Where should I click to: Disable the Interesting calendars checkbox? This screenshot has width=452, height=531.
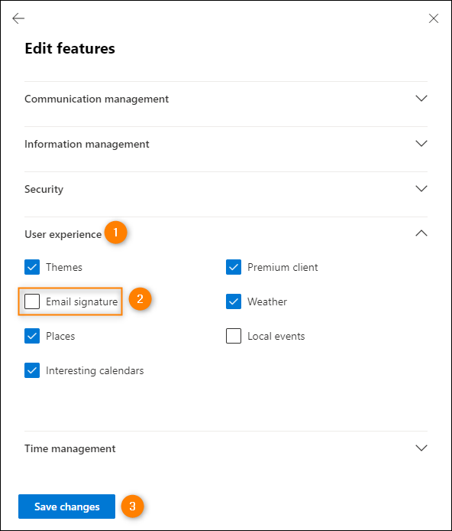(32, 370)
